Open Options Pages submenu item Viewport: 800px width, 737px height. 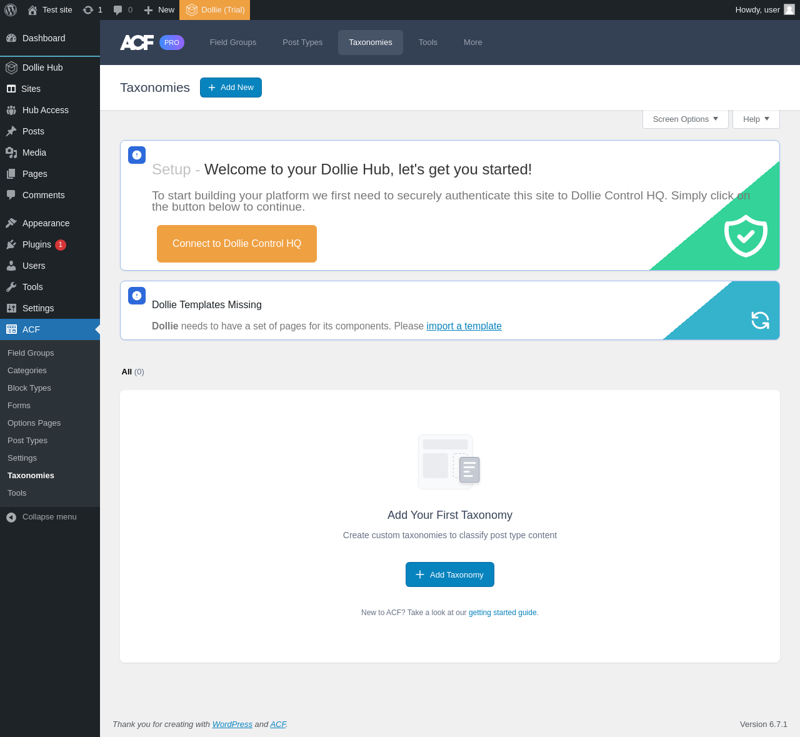click(50, 423)
